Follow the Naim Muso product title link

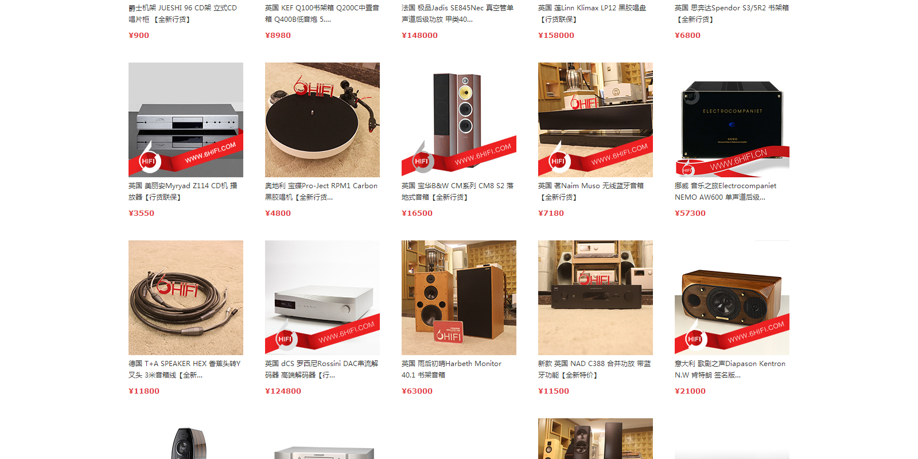591,192
